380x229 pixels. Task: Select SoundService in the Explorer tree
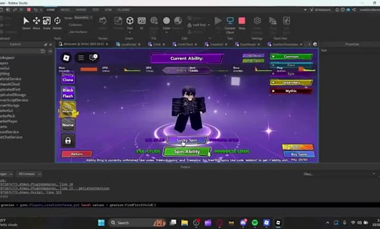(x=9, y=132)
